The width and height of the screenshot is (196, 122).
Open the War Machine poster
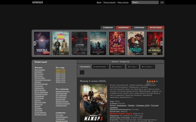click(79, 43)
